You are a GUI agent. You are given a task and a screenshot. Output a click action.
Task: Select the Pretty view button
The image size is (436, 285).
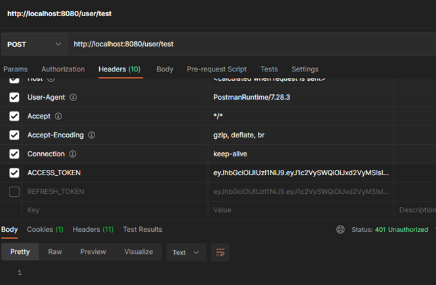point(20,252)
